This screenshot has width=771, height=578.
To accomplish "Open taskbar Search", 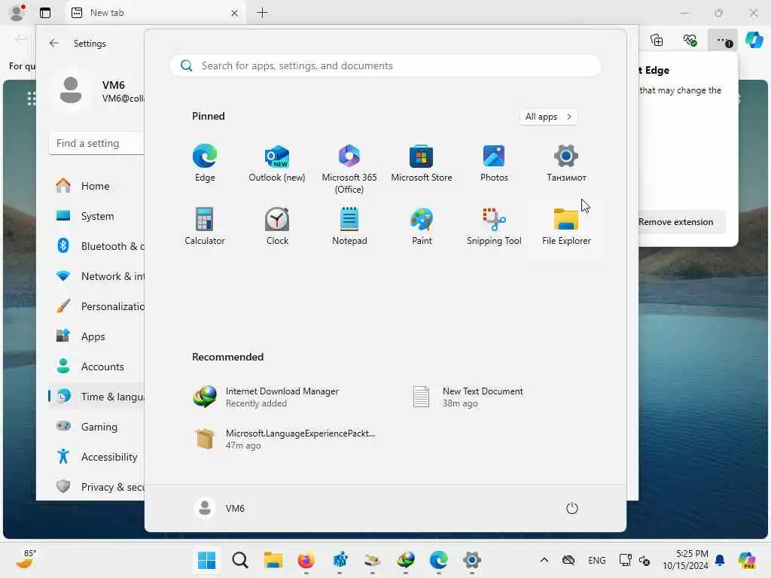I will (240, 560).
